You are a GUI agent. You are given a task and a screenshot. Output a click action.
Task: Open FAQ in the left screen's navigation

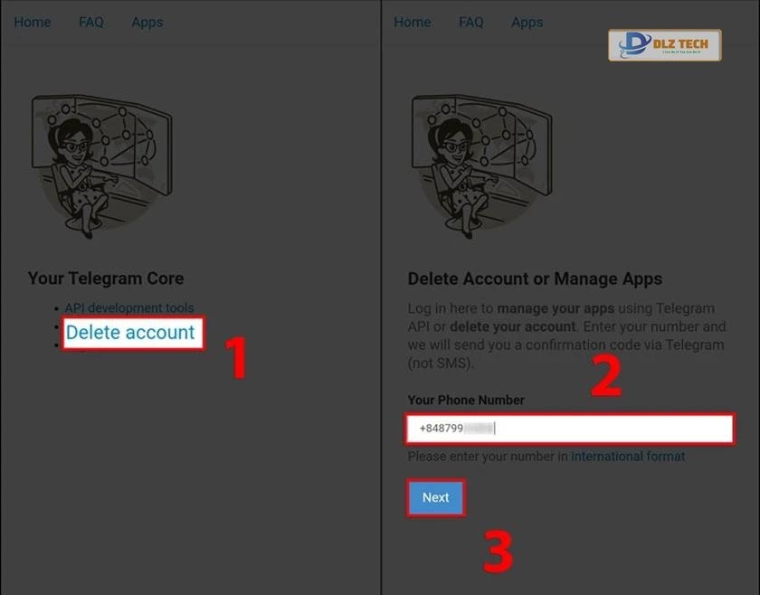click(x=91, y=23)
